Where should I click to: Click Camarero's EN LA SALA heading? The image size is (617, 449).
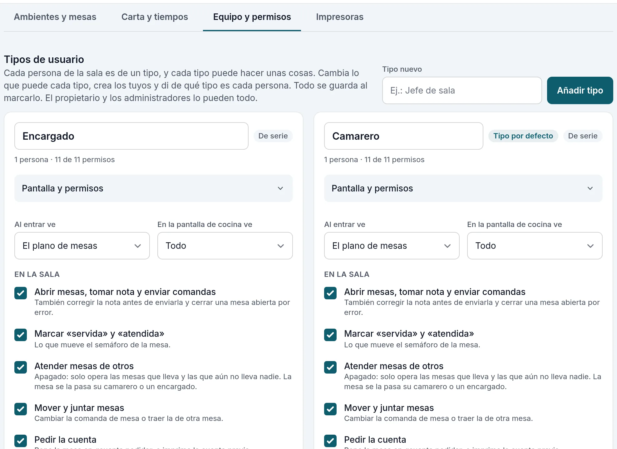347,274
